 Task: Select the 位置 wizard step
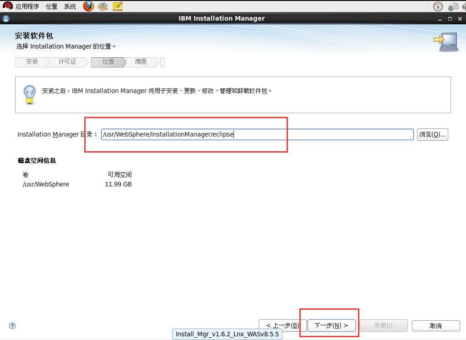108,62
